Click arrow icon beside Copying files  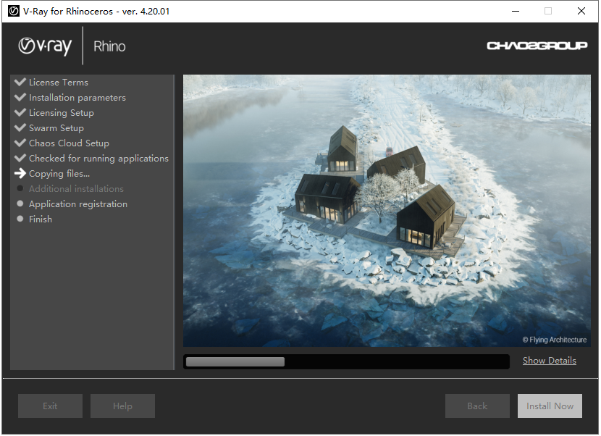[20, 173]
